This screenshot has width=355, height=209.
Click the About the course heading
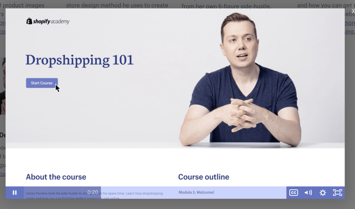coord(56,177)
